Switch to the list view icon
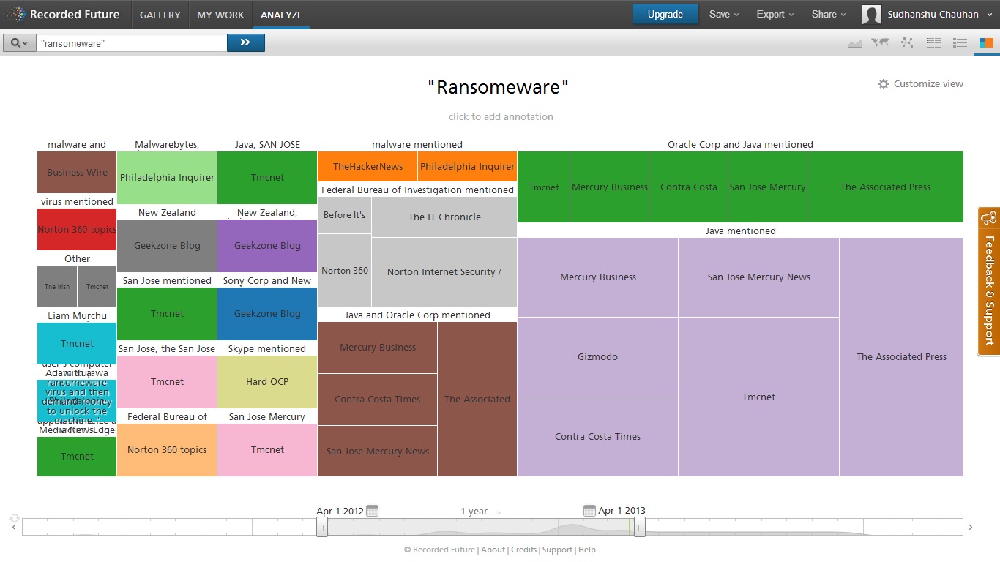The width and height of the screenshot is (1000, 562). pos(960,42)
